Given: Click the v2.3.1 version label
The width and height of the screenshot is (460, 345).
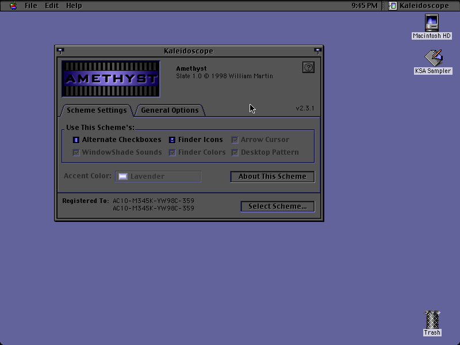Looking at the screenshot, I should (305, 108).
